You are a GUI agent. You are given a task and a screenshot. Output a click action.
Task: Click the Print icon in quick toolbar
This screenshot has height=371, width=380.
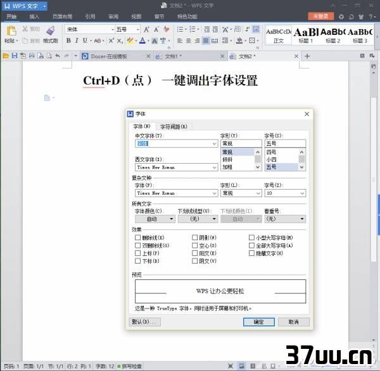(x=32, y=56)
